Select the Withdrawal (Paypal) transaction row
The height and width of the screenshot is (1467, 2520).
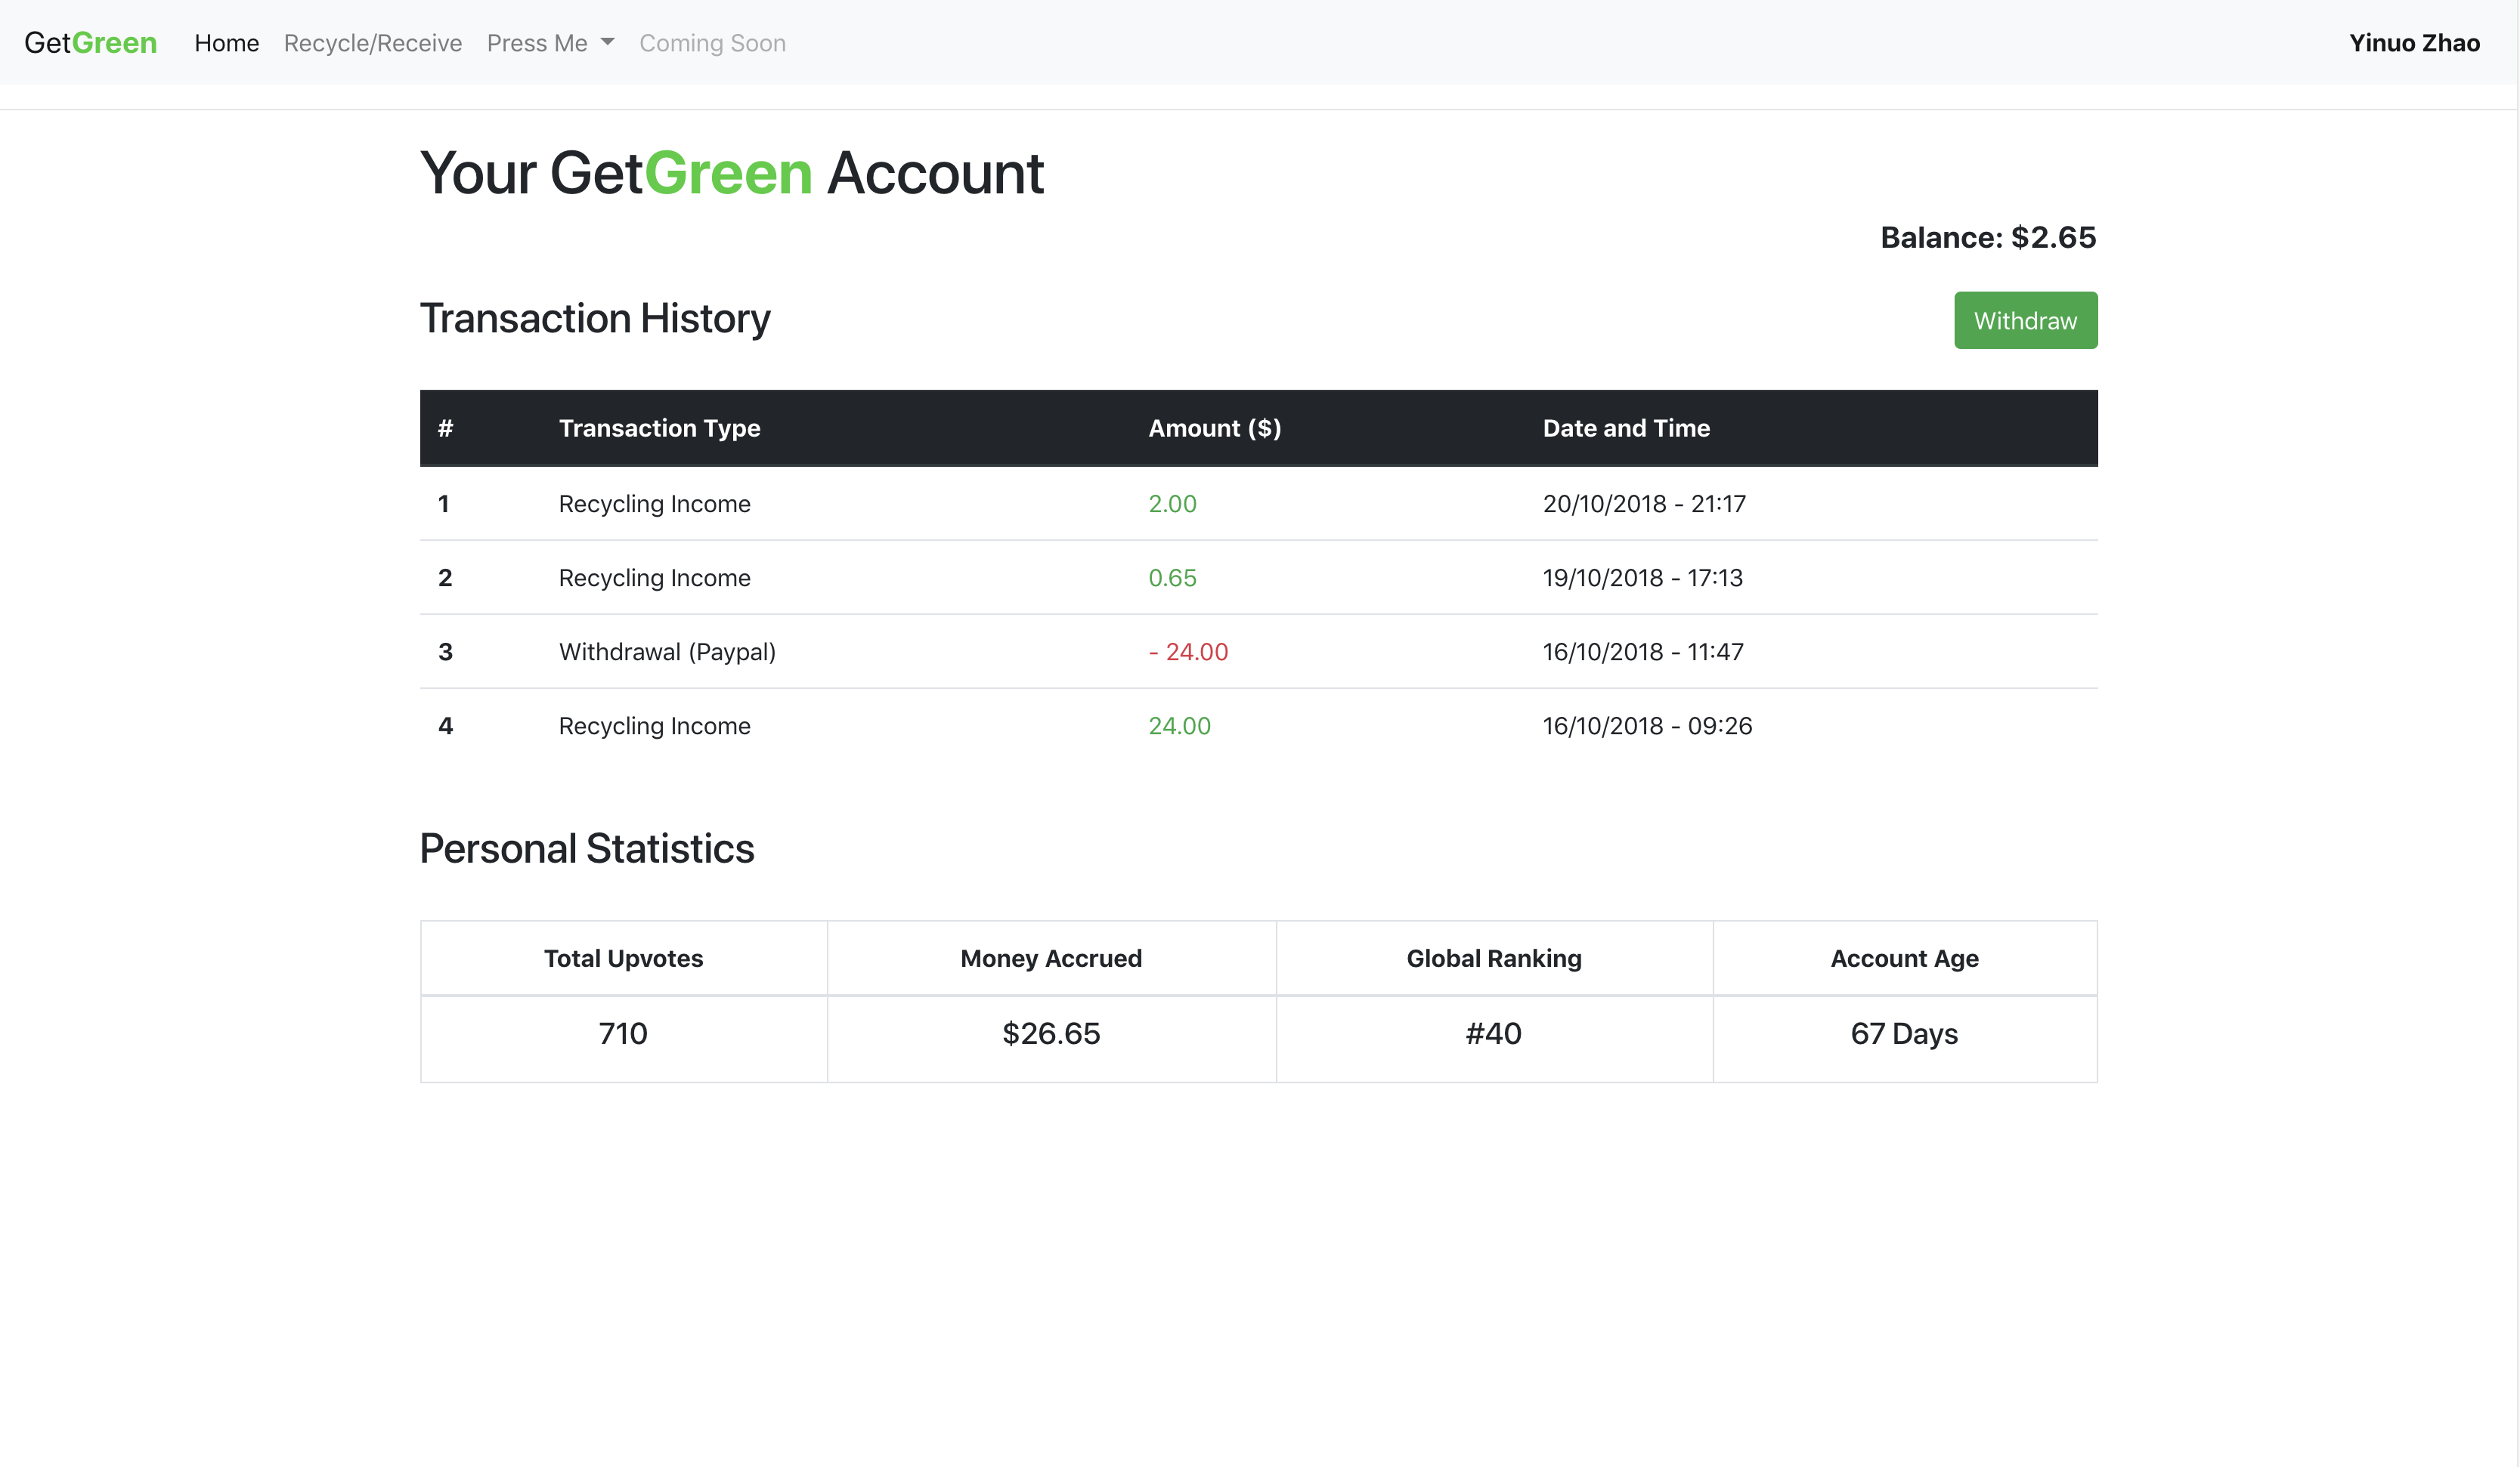click(667, 652)
